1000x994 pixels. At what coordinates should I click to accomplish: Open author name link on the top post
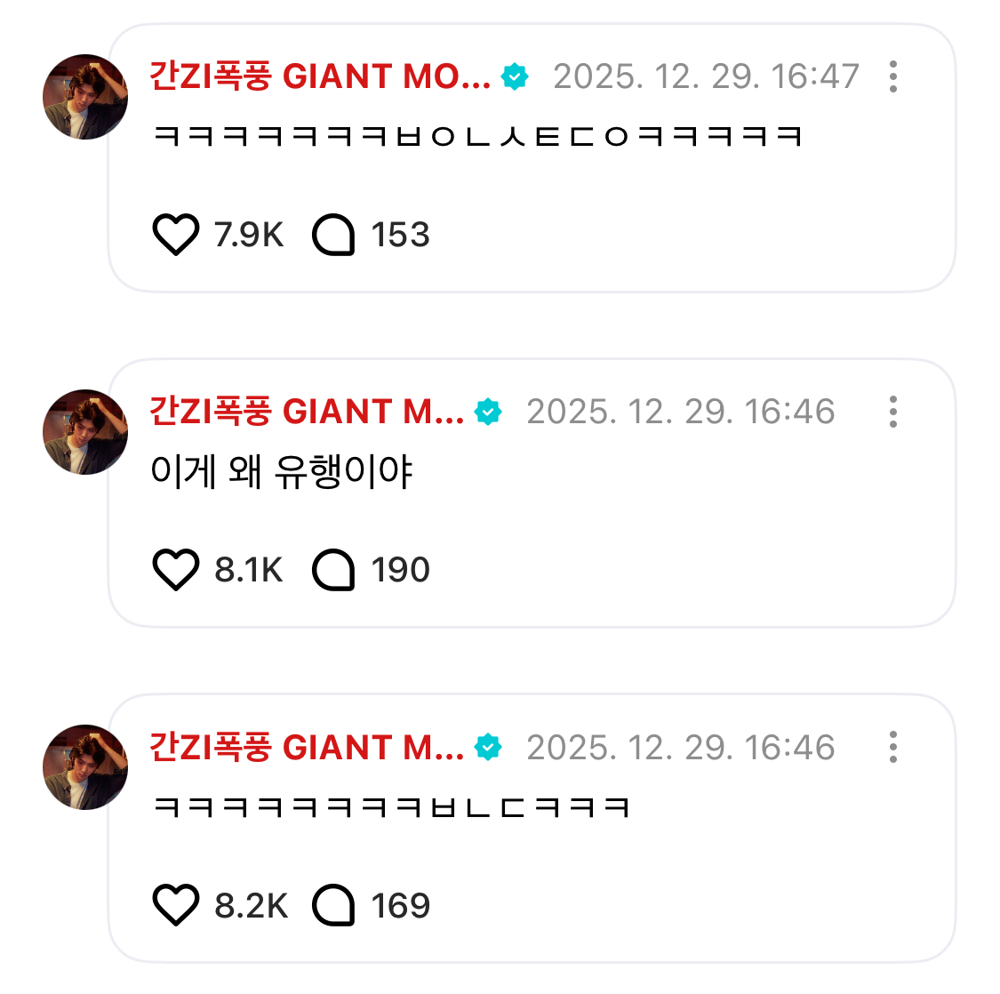pos(320,77)
